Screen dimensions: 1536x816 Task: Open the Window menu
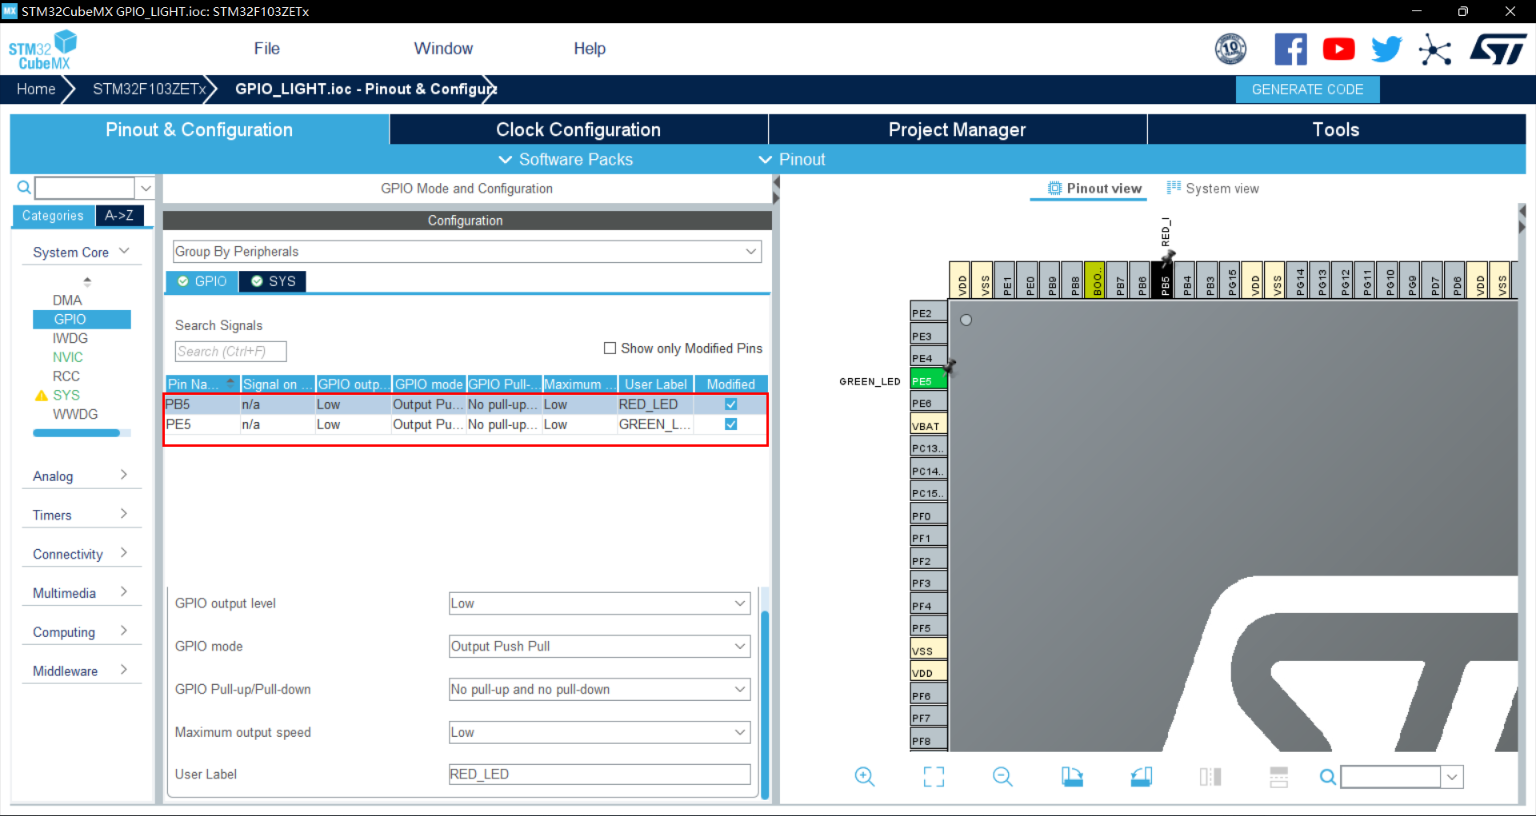point(443,49)
